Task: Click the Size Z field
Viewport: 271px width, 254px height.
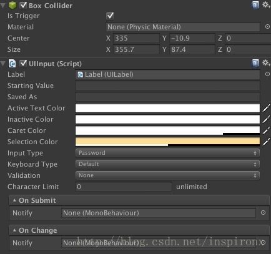Action: click(x=248, y=49)
